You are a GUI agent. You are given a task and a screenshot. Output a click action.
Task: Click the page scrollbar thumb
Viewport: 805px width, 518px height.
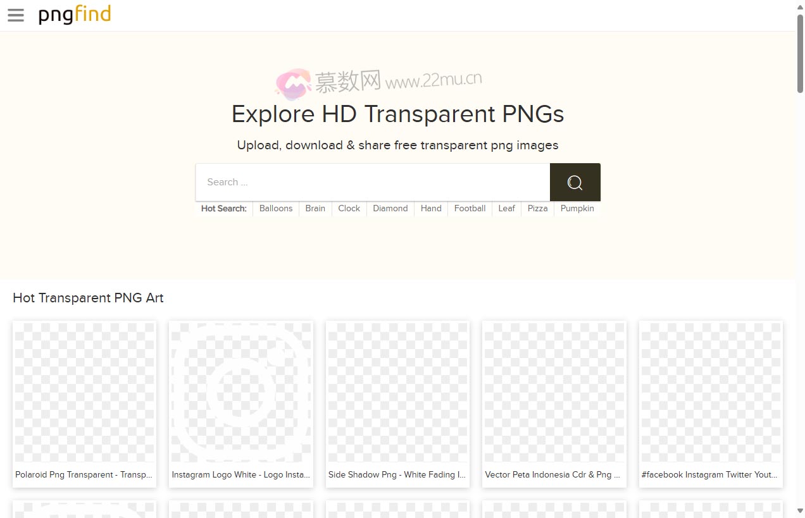click(x=800, y=51)
